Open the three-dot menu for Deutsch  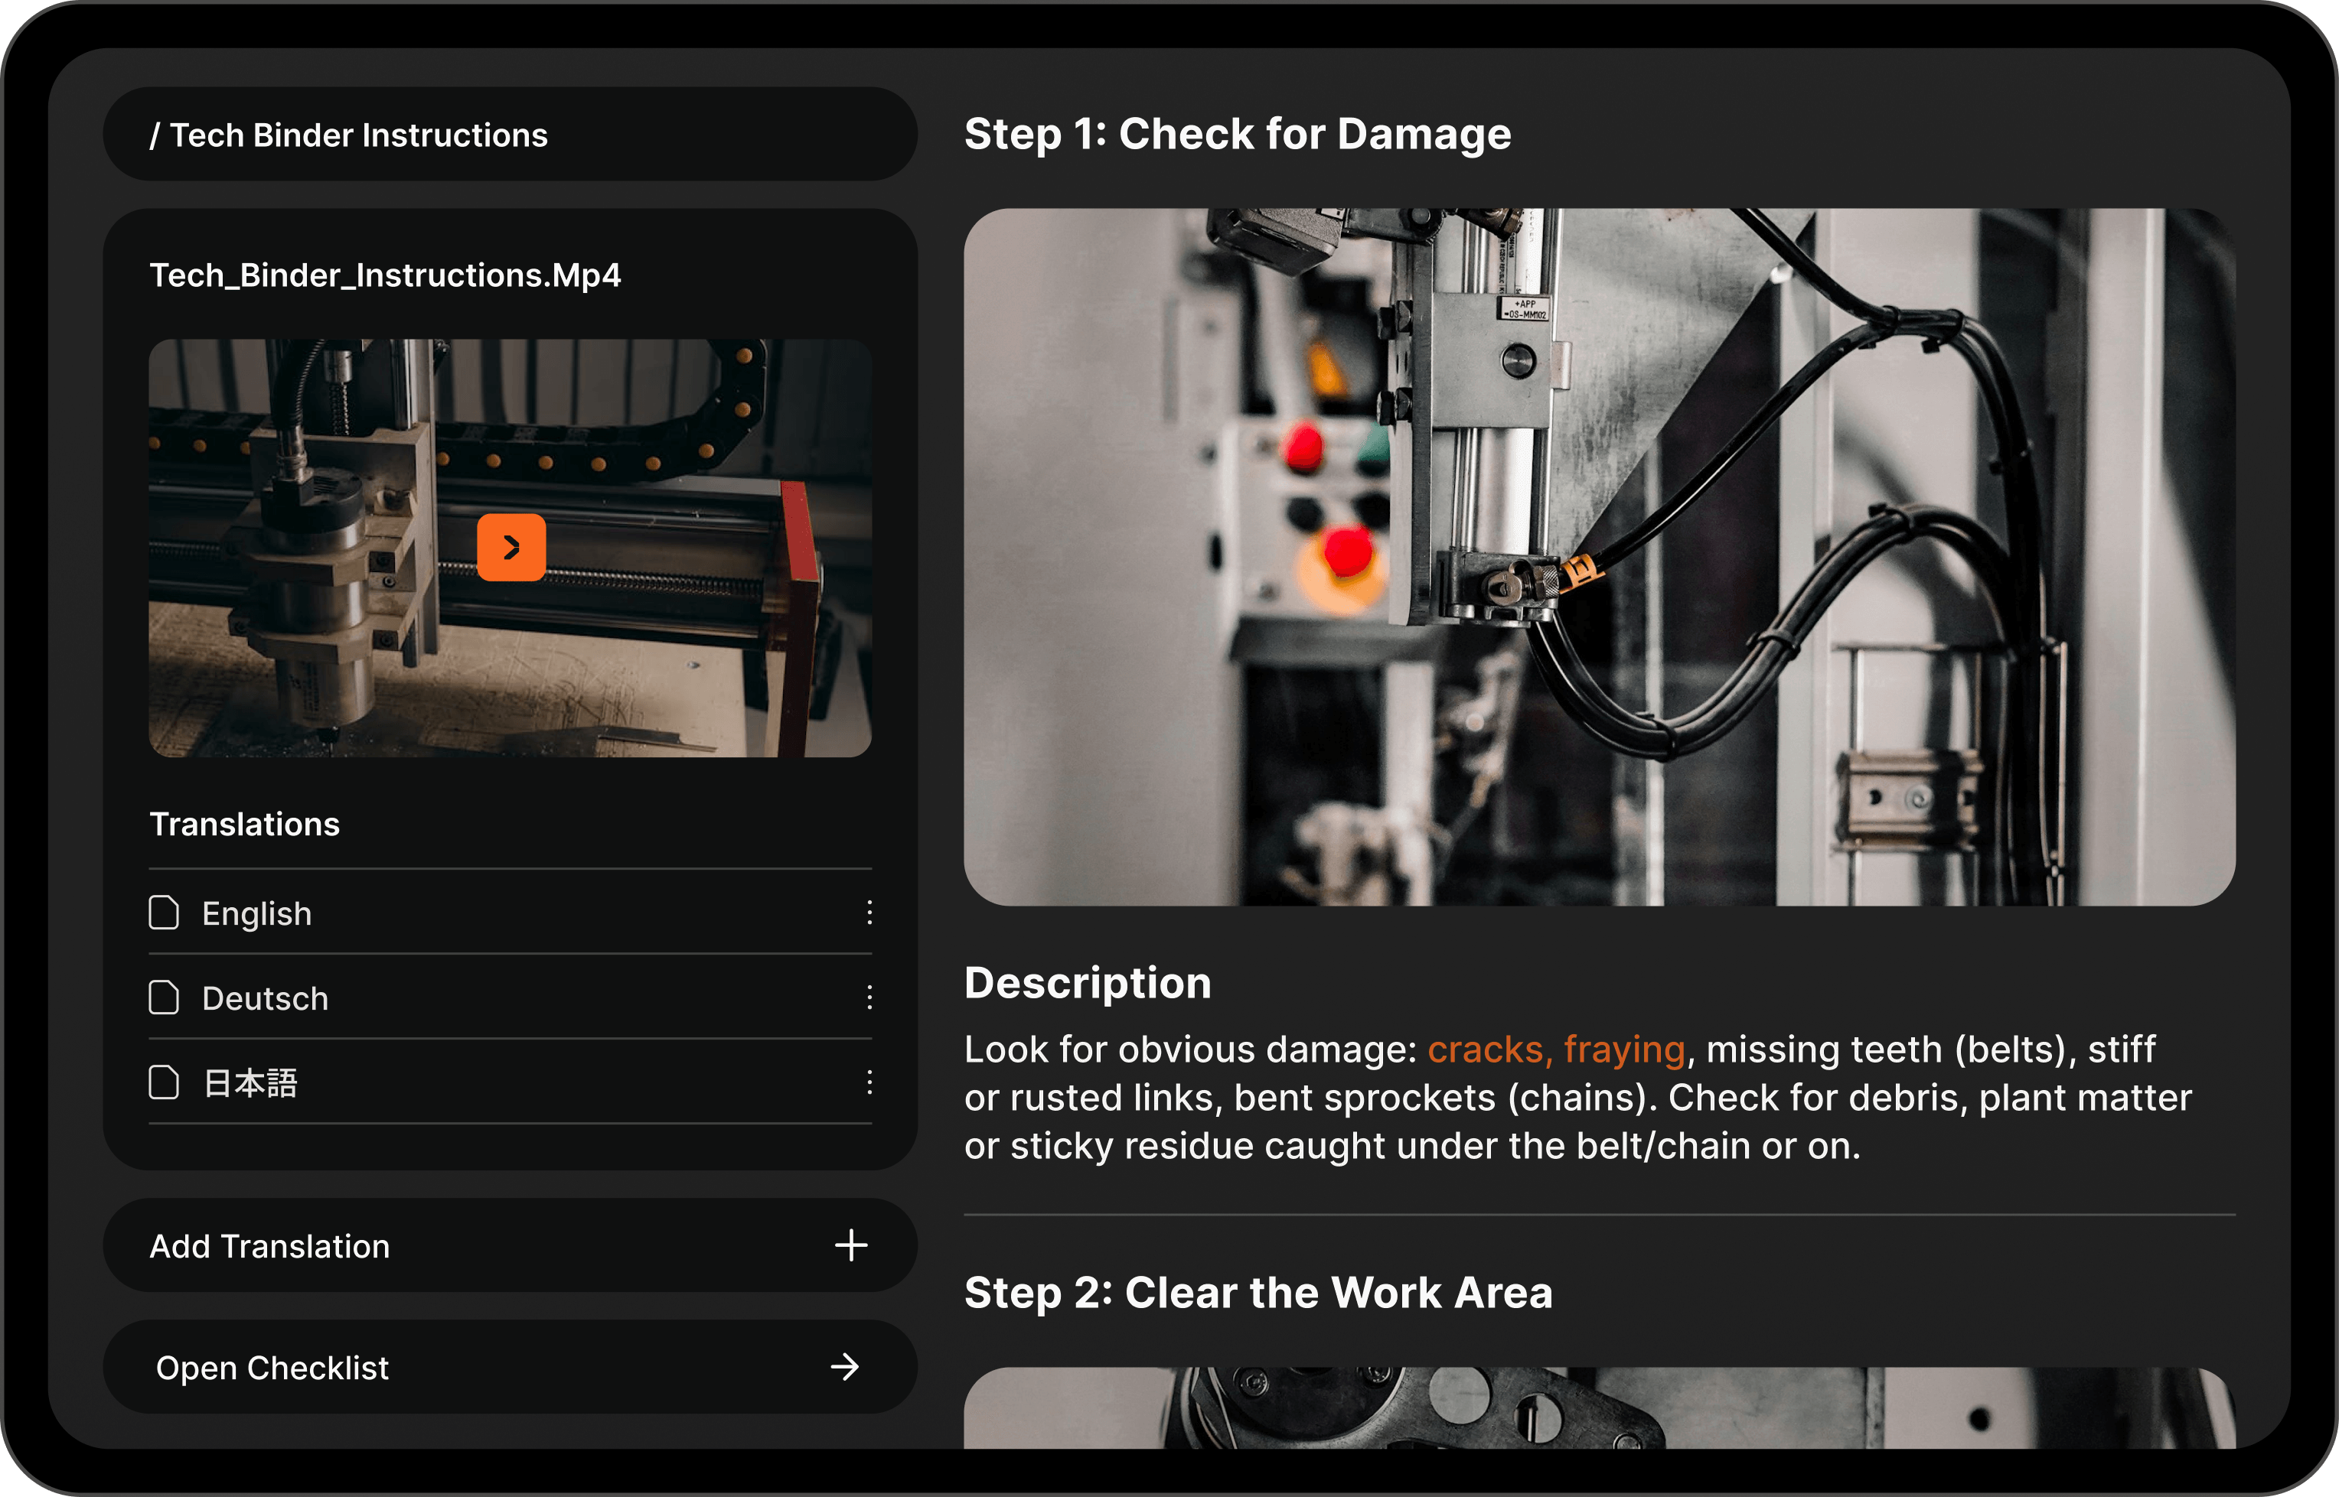point(869,997)
